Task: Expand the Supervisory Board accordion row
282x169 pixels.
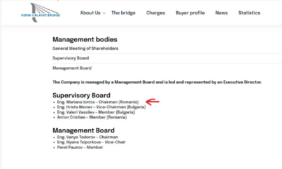Action: pos(70,58)
